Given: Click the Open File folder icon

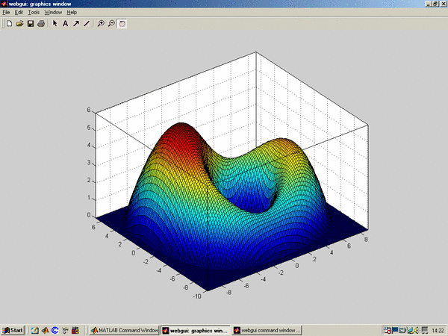Looking at the screenshot, I should (19, 24).
